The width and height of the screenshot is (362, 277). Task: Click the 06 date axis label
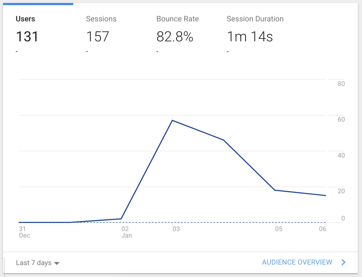[322, 229]
